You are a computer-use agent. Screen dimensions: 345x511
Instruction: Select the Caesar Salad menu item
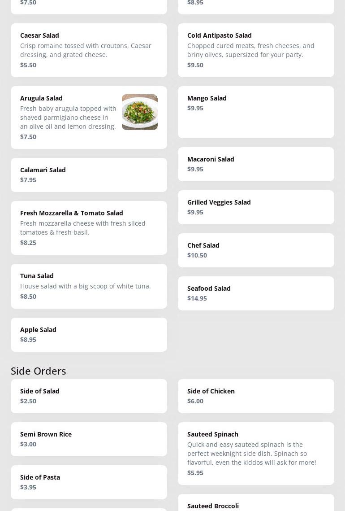pyautogui.click(x=89, y=50)
